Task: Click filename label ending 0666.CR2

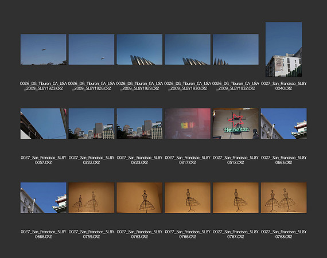Action: click(44, 234)
